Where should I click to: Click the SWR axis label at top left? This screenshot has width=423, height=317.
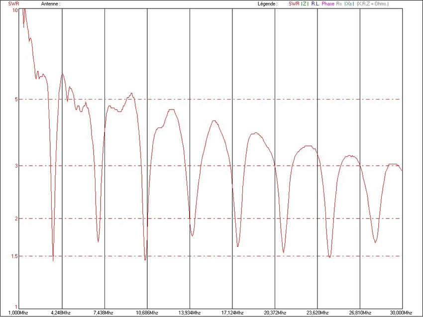coord(14,4)
